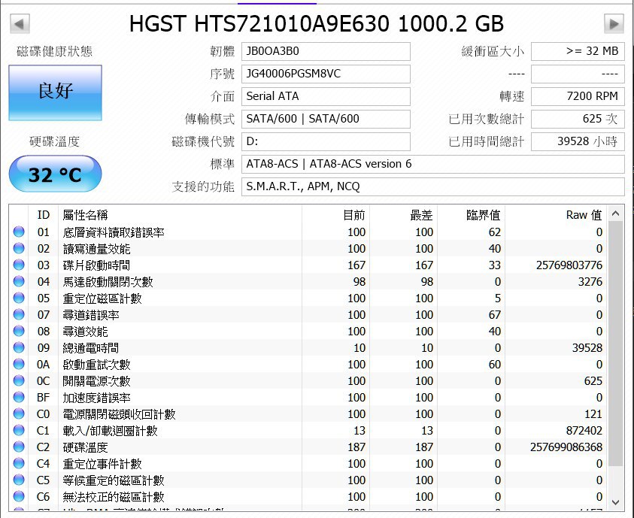
Task: Click the Raw 值 column header
Action: 584,215
